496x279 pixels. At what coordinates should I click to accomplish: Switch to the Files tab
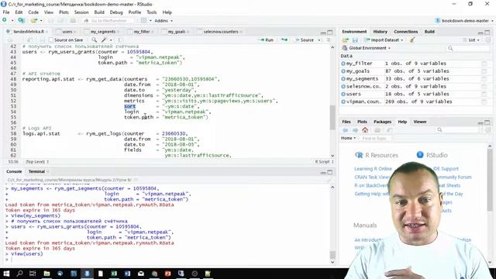point(346,122)
